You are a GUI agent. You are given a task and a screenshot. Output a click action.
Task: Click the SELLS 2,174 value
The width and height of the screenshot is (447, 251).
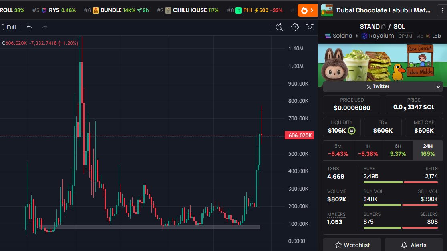(x=431, y=176)
